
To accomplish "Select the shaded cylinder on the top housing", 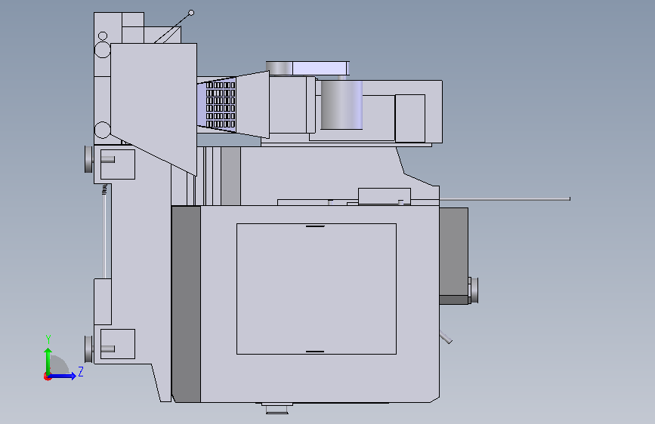I will (341, 105).
